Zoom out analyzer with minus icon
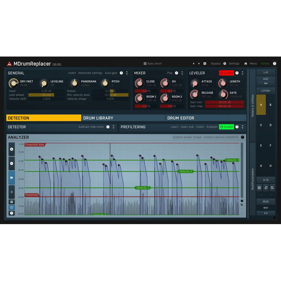This screenshot has width=281, height=281. [x=12, y=163]
